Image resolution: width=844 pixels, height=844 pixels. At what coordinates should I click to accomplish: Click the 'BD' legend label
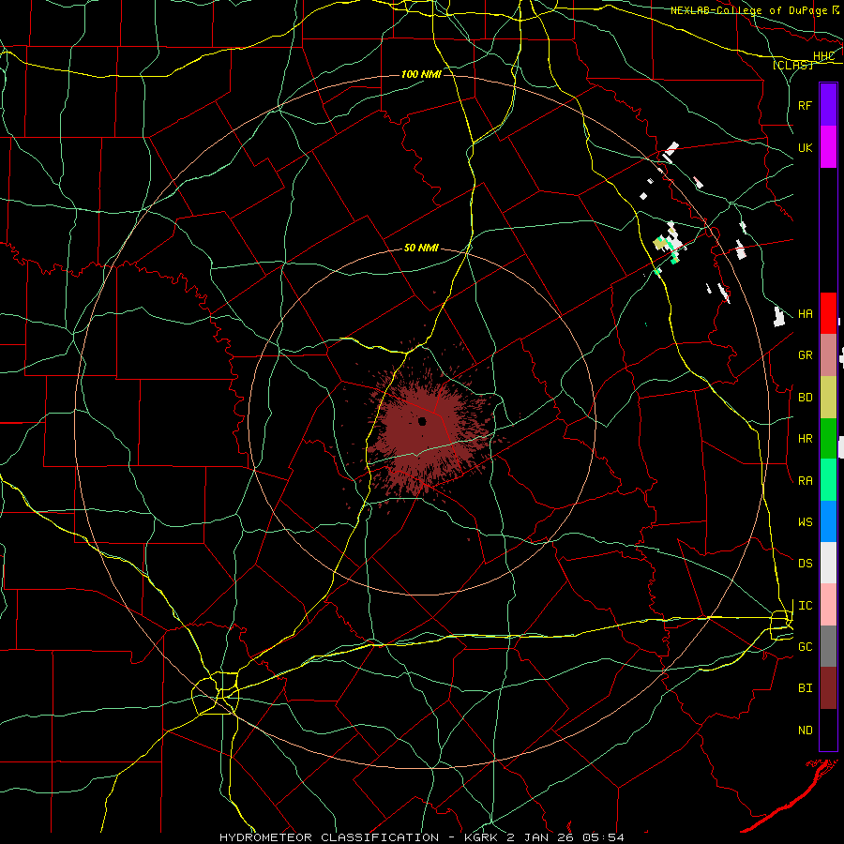pos(805,398)
